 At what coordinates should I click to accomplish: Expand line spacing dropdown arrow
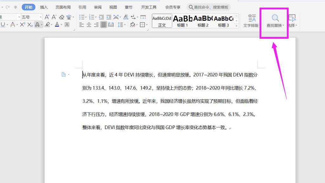125,25
